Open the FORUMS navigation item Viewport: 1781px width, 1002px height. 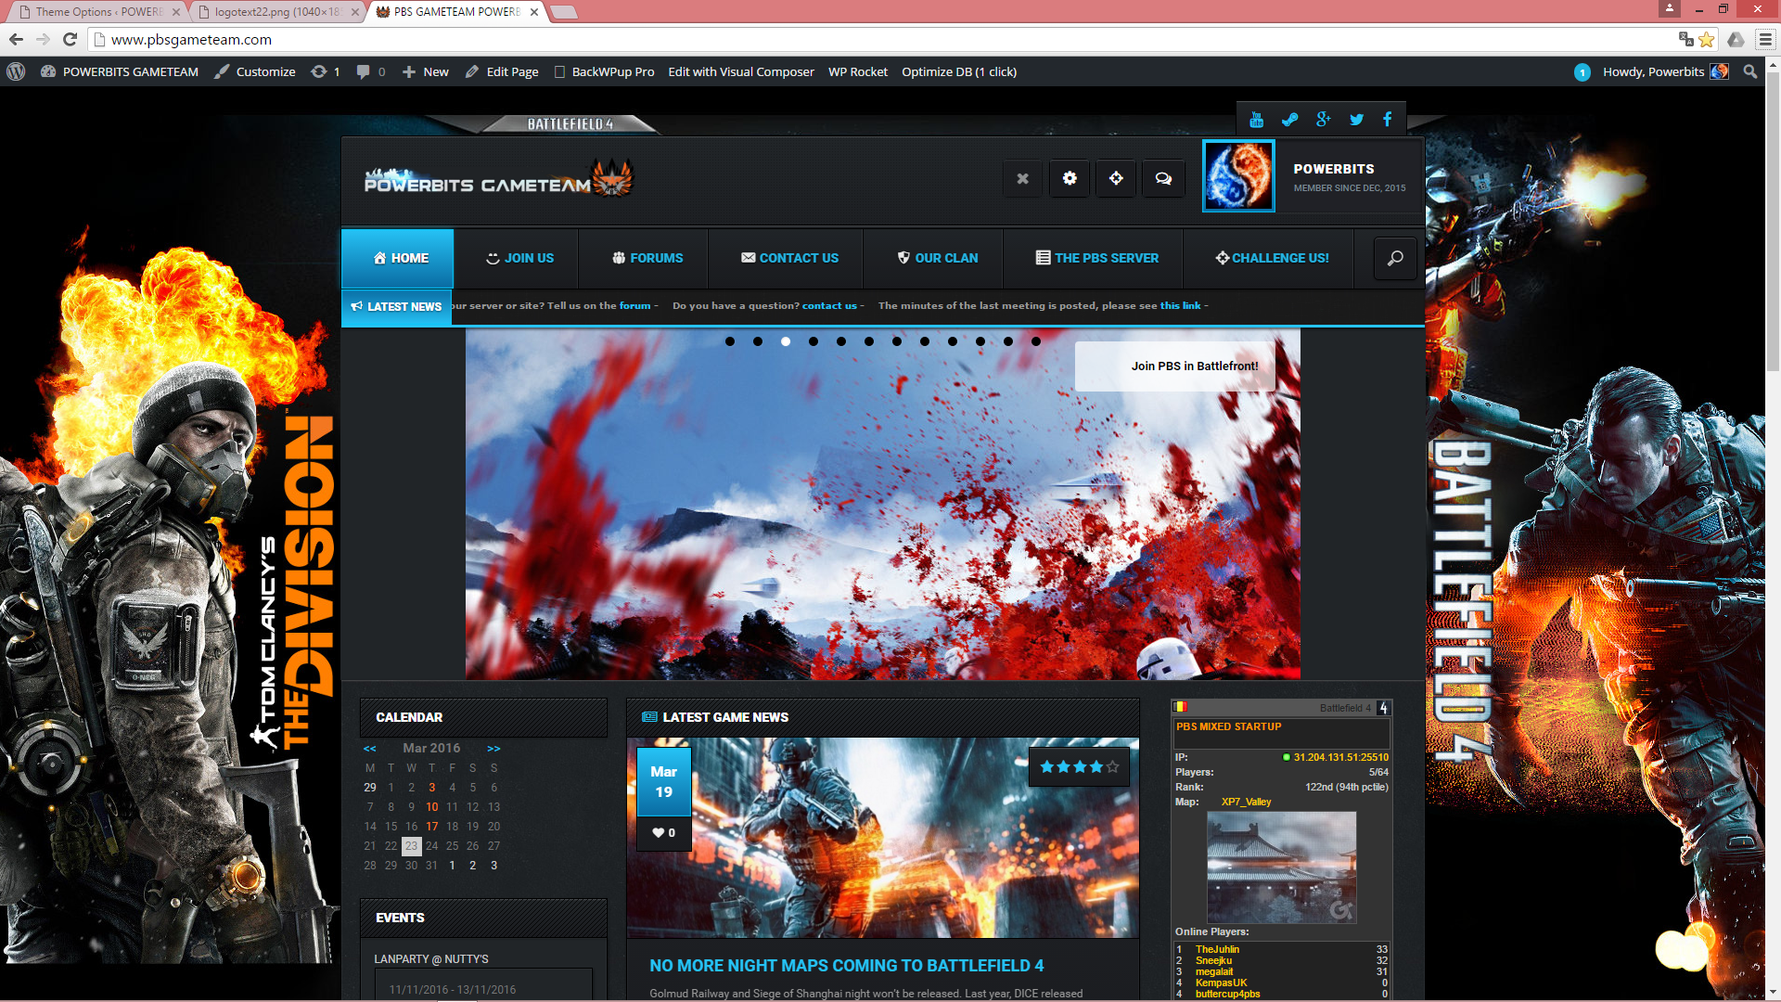coord(647,258)
